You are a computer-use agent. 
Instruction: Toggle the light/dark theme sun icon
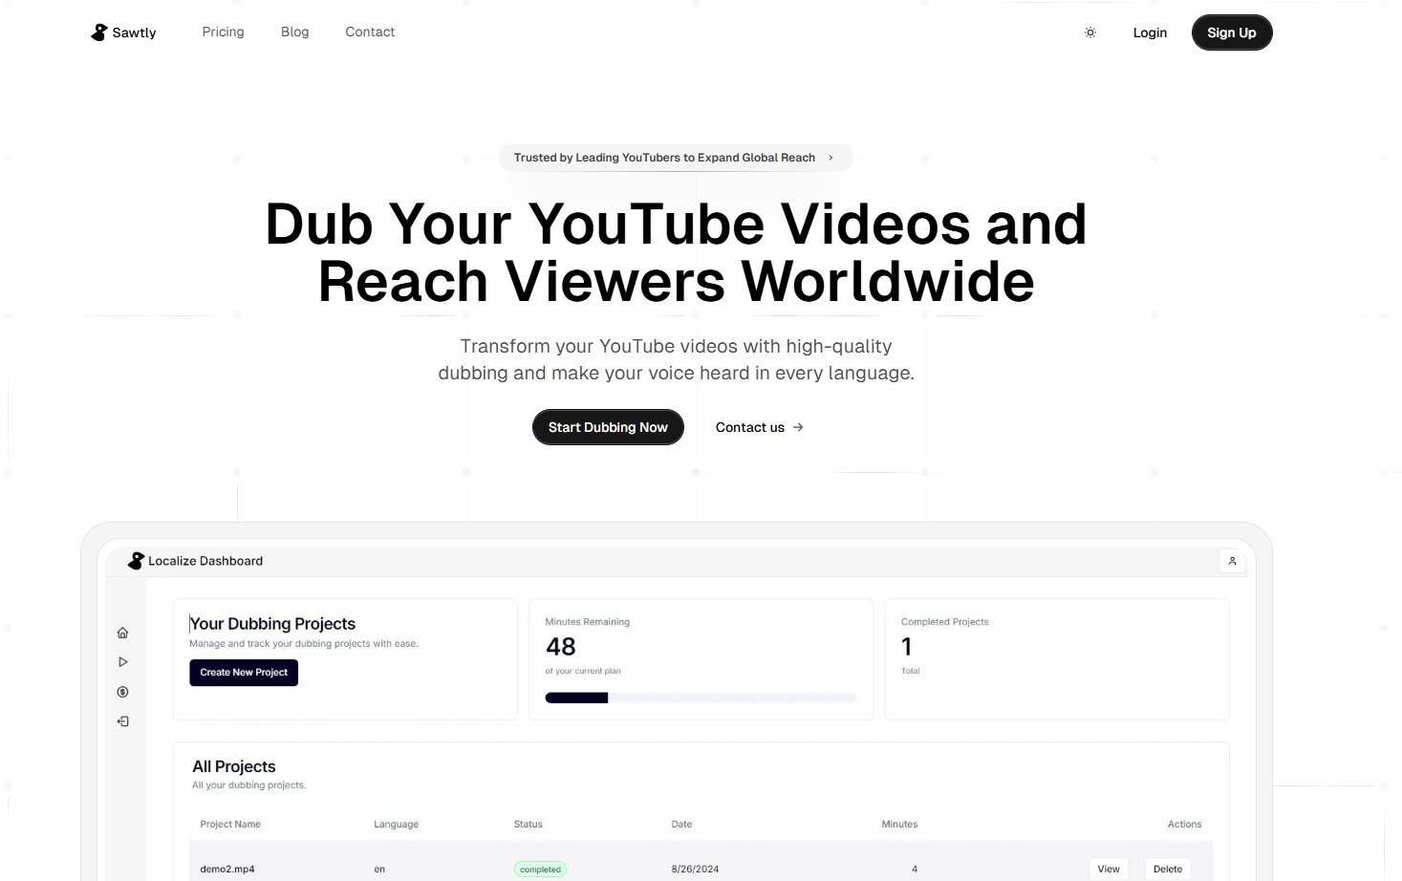click(1089, 32)
